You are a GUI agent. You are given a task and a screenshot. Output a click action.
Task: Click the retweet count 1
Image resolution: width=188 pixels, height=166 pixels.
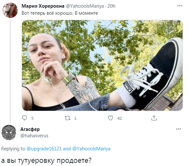coord(75,118)
